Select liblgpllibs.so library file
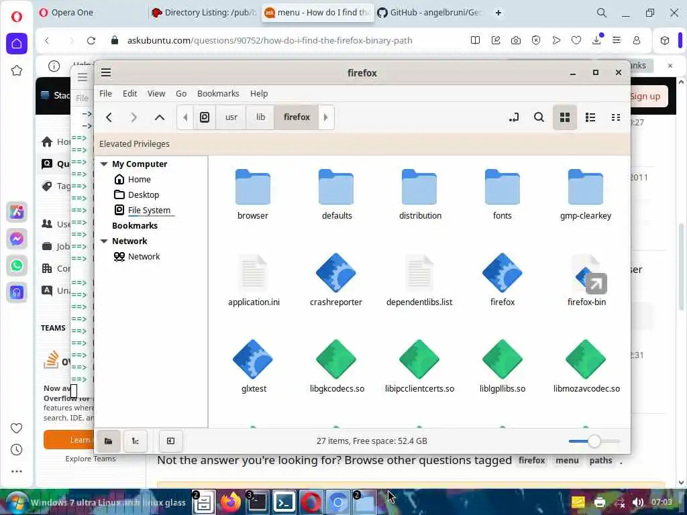Image resolution: width=687 pixels, height=515 pixels. (x=502, y=367)
